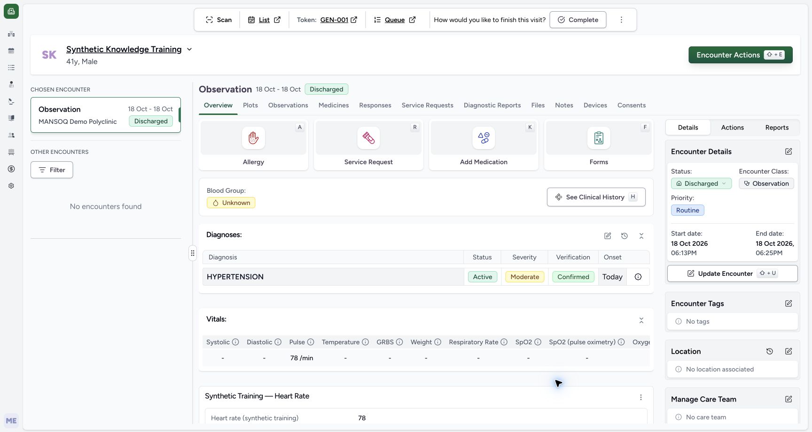
Task: Select the Reports side panel tab
Action: pos(777,128)
